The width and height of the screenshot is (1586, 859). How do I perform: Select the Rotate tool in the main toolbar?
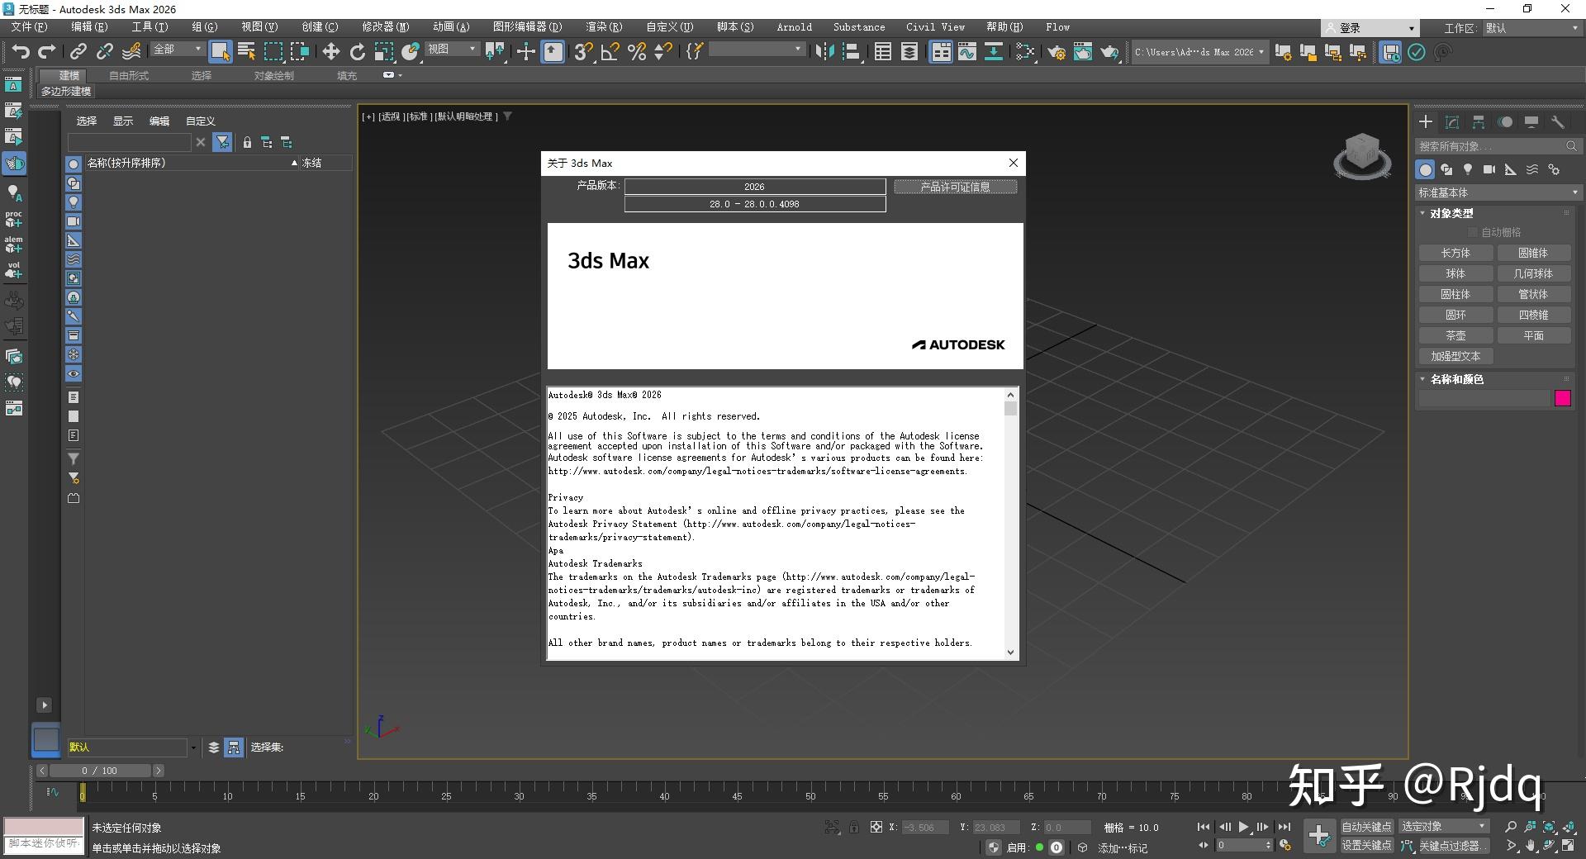[357, 52]
